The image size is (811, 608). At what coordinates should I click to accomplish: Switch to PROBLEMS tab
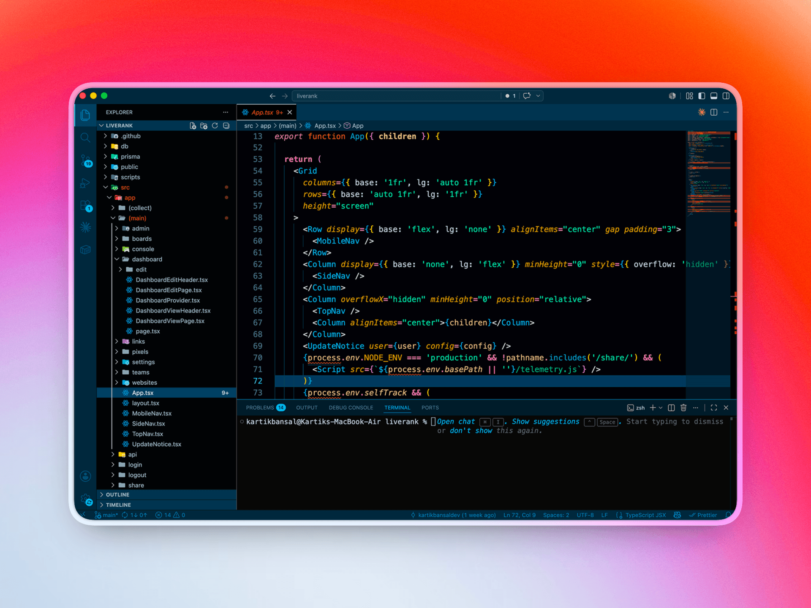click(266, 408)
